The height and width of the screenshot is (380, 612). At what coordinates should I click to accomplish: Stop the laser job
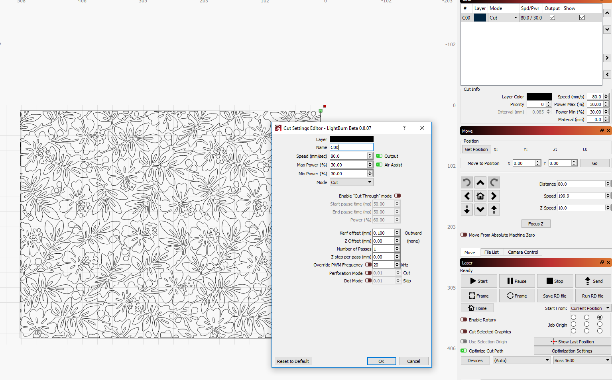coord(555,281)
